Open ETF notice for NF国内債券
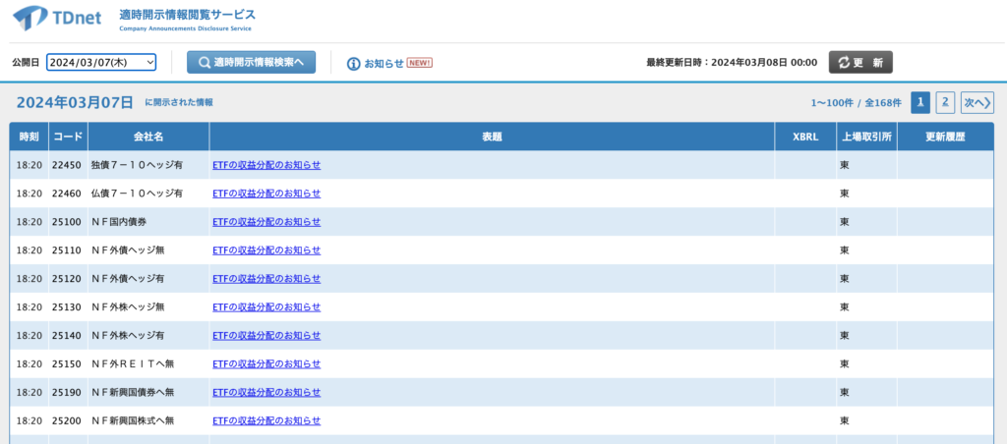The width and height of the screenshot is (1007, 444). pyautogui.click(x=267, y=222)
